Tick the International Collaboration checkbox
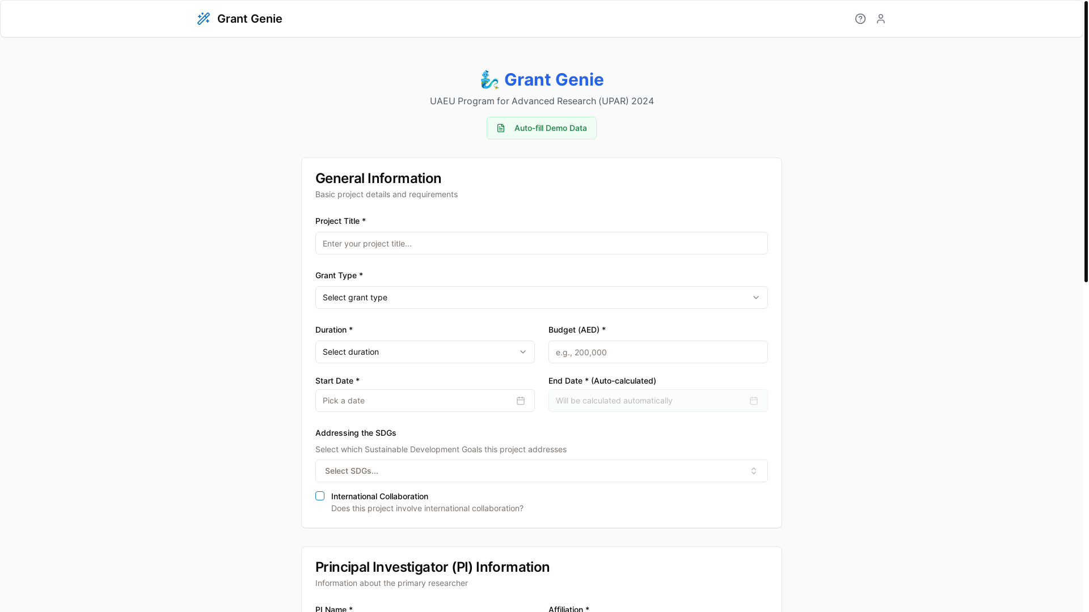This screenshot has height=612, width=1089. click(320, 496)
